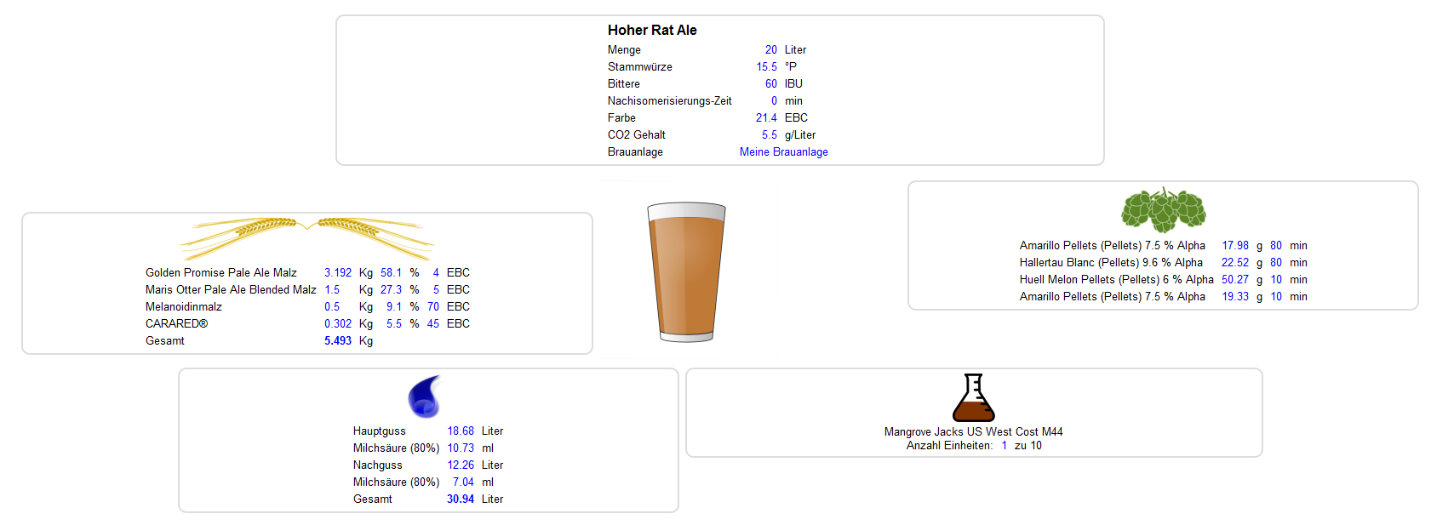Click the CO2 Gehalt value 5.5

click(769, 135)
